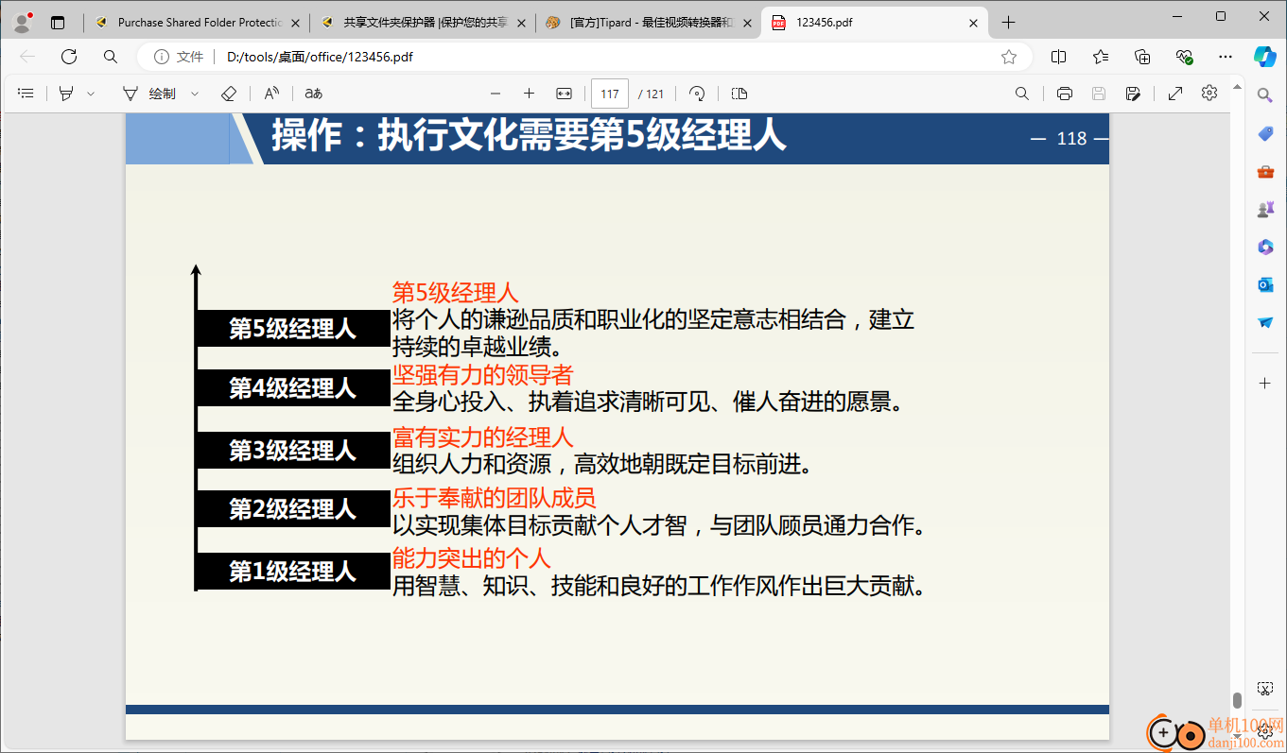Open the Copilot sidebar
This screenshot has width=1287, height=753.
(x=1265, y=57)
